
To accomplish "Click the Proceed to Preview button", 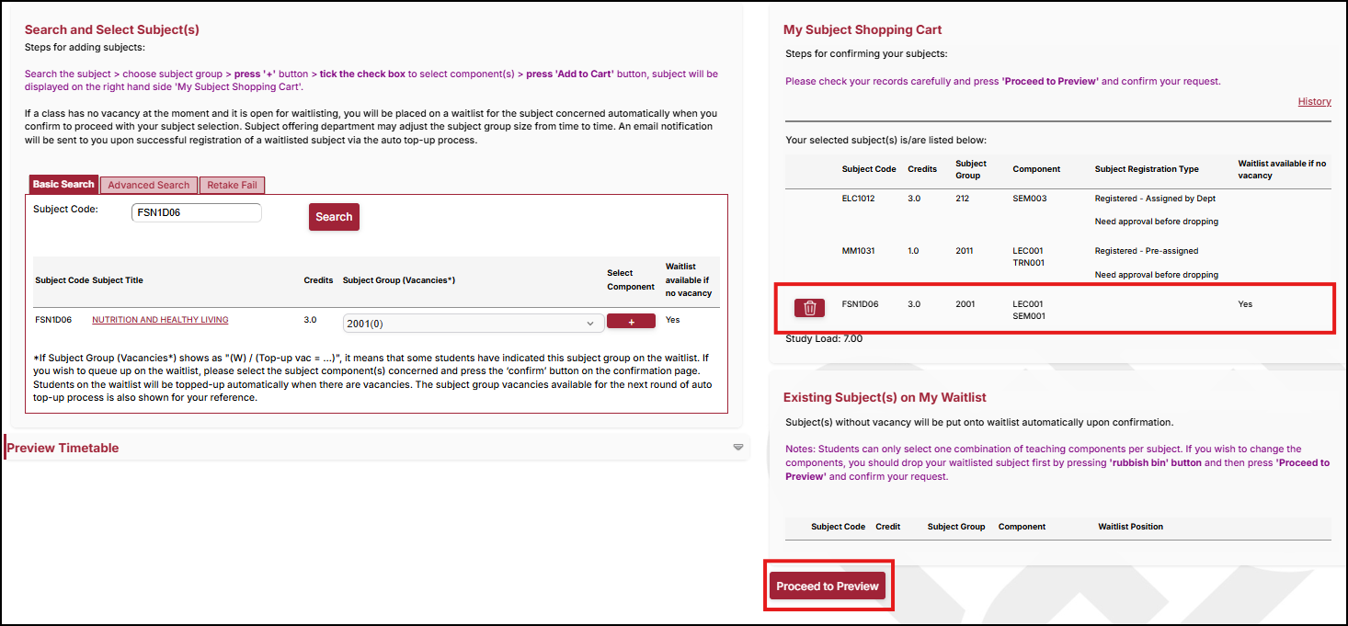I will [828, 586].
